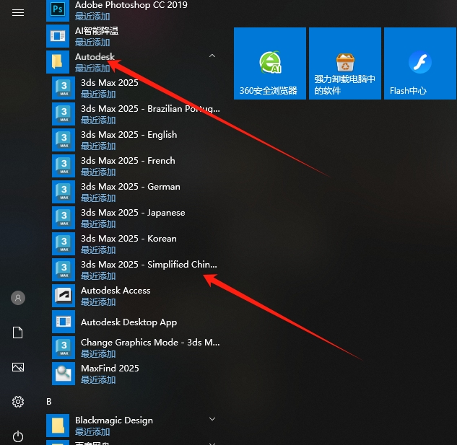Image resolution: width=457 pixels, height=445 pixels.
Task: Launch MaxFind 2025
Action: [110, 374]
